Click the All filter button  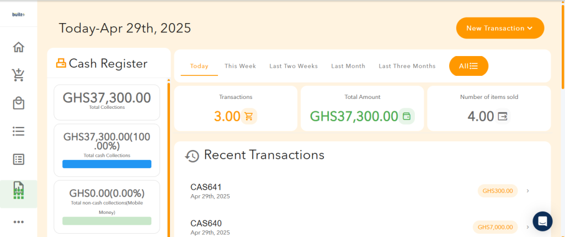pyautogui.click(x=468, y=66)
